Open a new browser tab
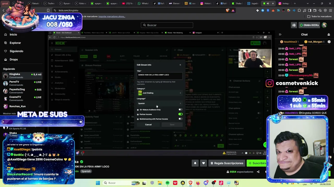Screen dimensions: 334x187 pos(295,3)
